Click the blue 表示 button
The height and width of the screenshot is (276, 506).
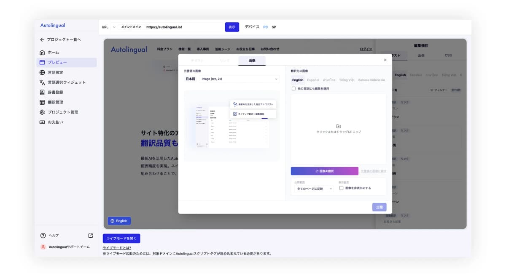pos(232,27)
